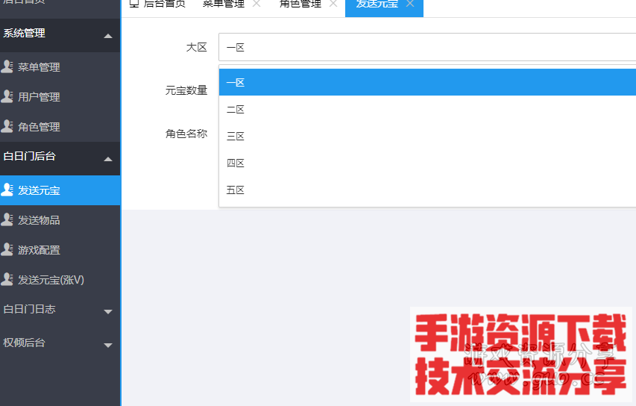Image resolution: width=636 pixels, height=406 pixels.
Task: Click user icon beside 用户管理
Action: pyautogui.click(x=7, y=96)
